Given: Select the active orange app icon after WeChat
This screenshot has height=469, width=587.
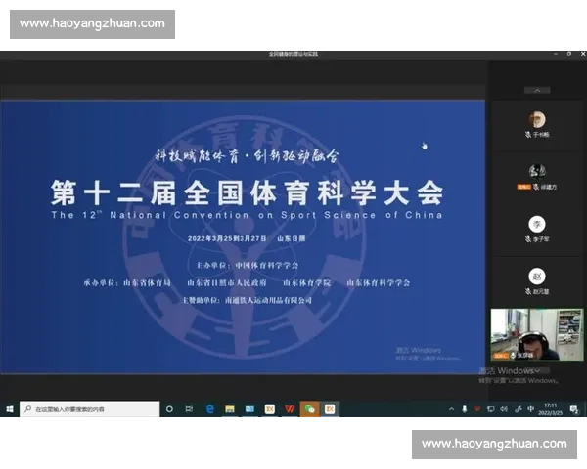Looking at the screenshot, I should click(x=330, y=409).
